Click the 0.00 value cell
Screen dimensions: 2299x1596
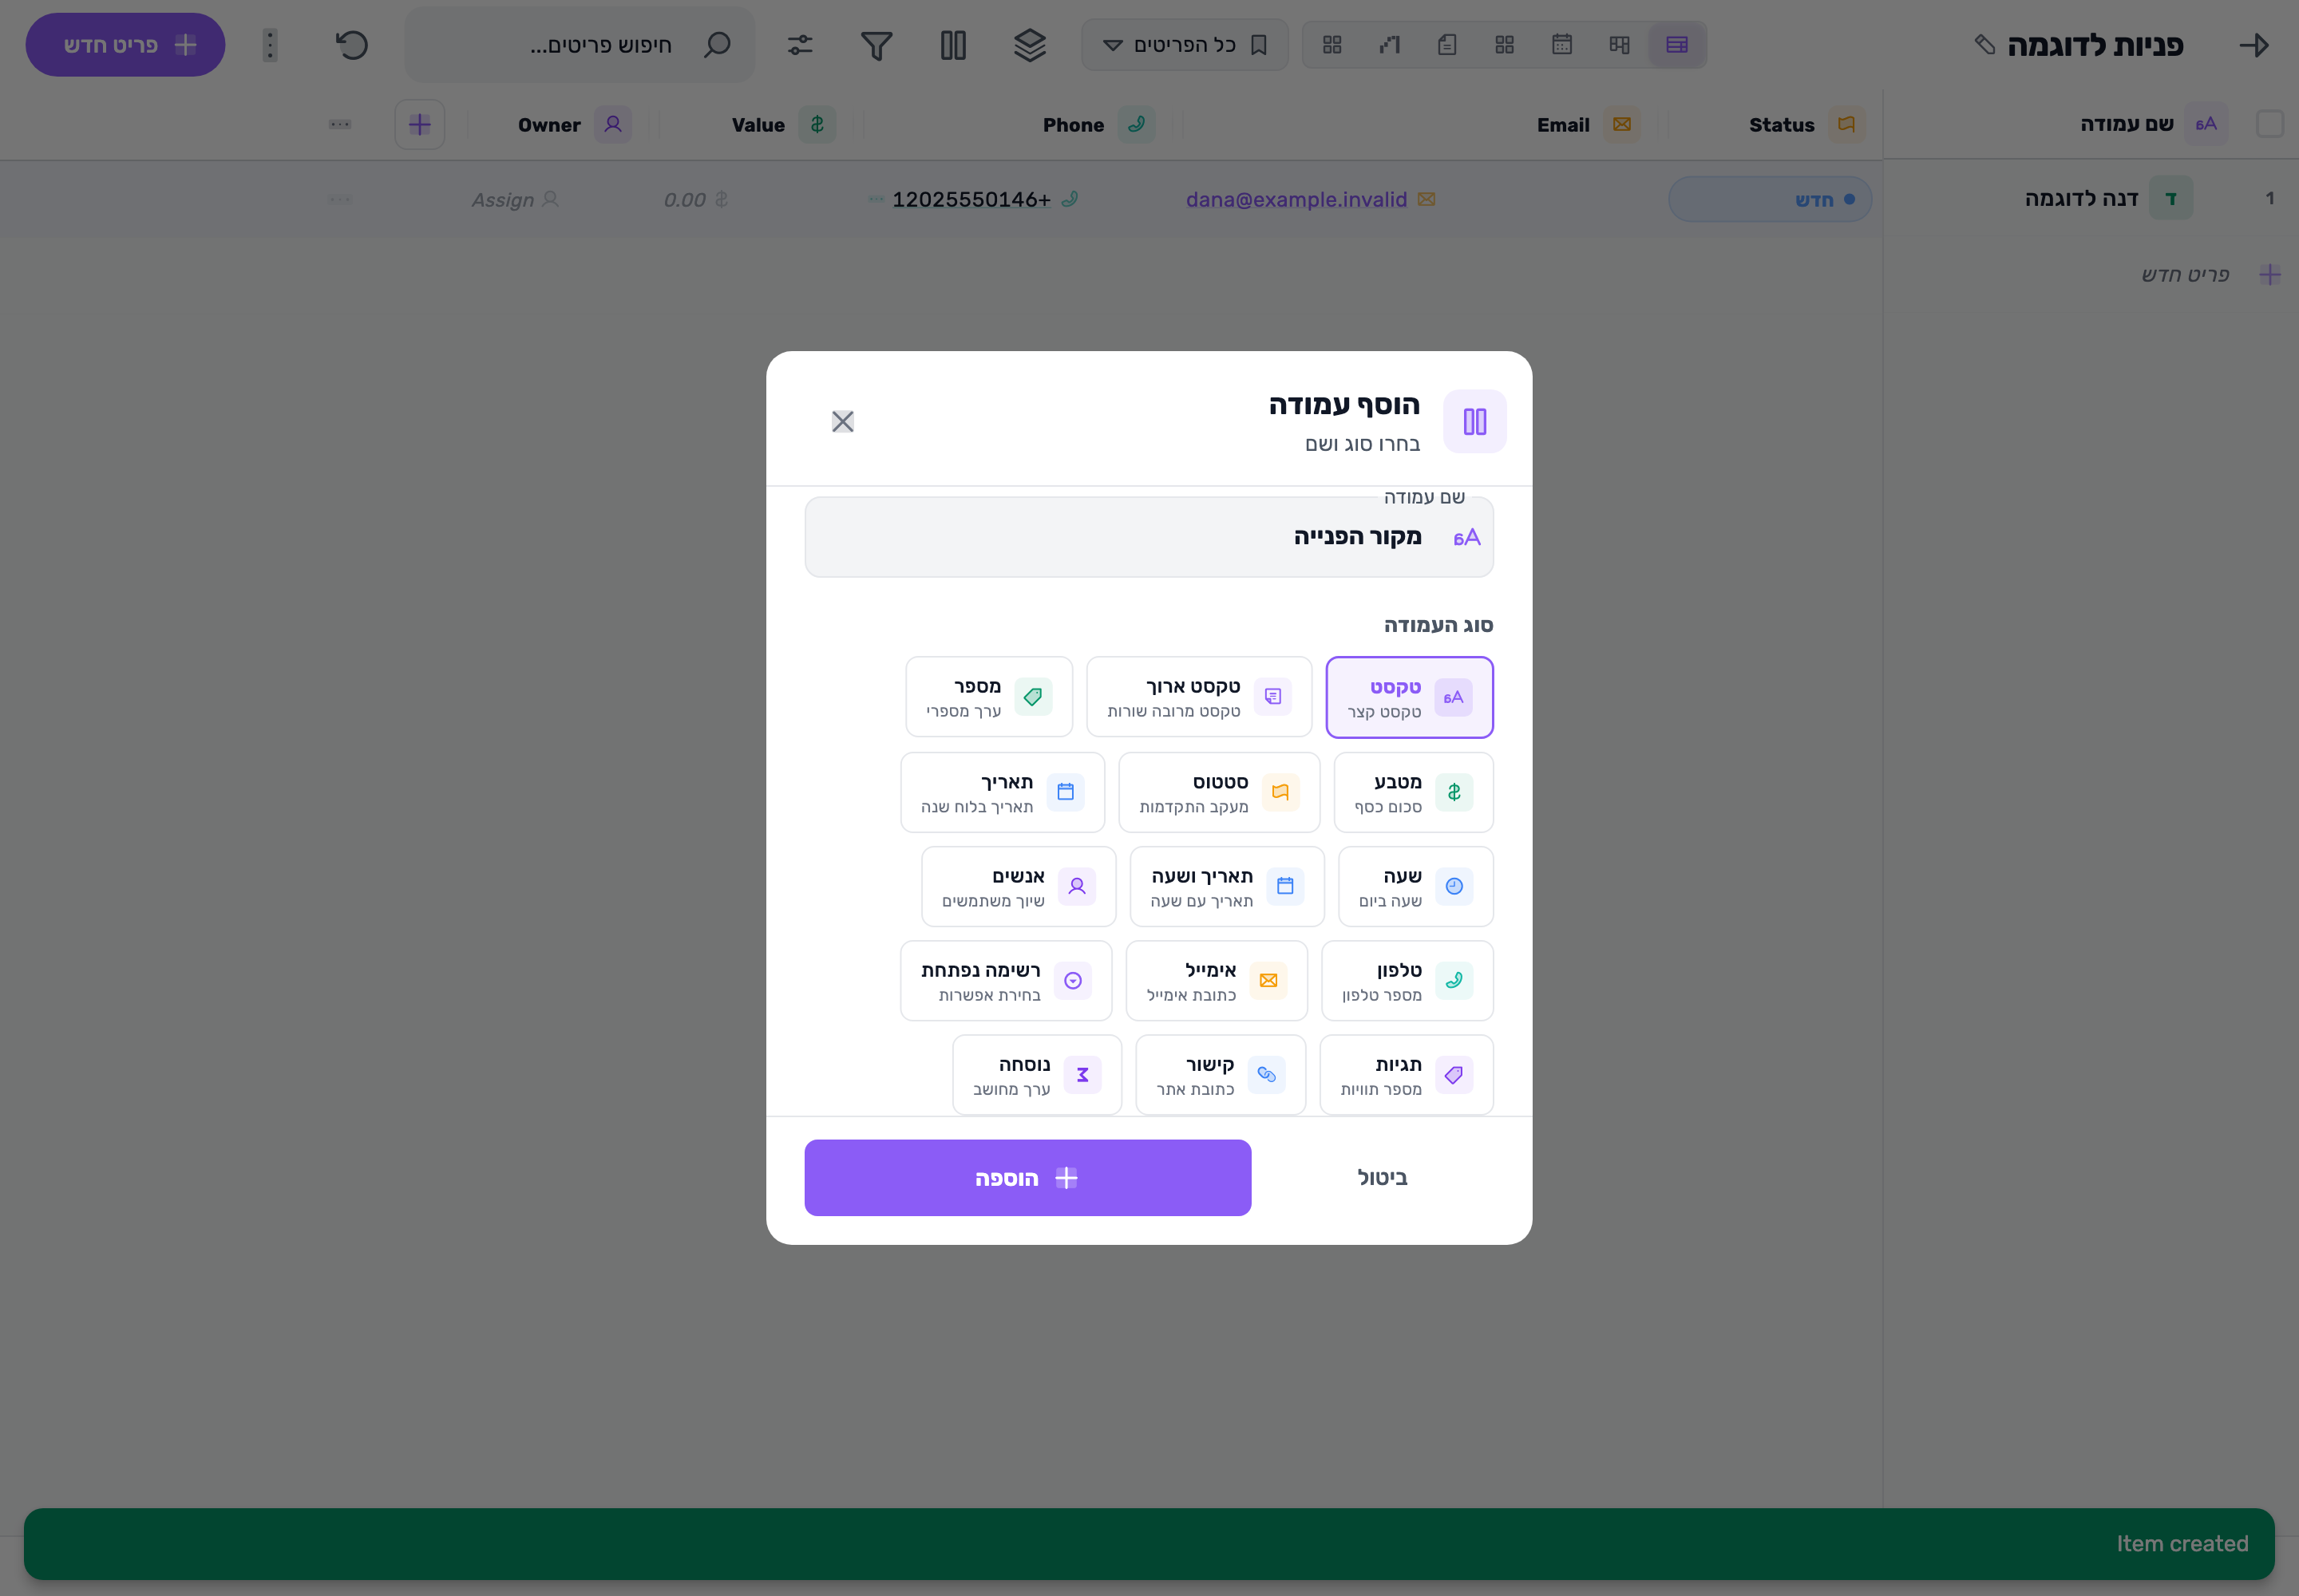695,199
